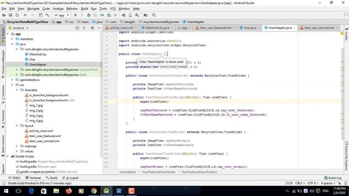Click the Sync/Reload from disk icon

(17, 15)
